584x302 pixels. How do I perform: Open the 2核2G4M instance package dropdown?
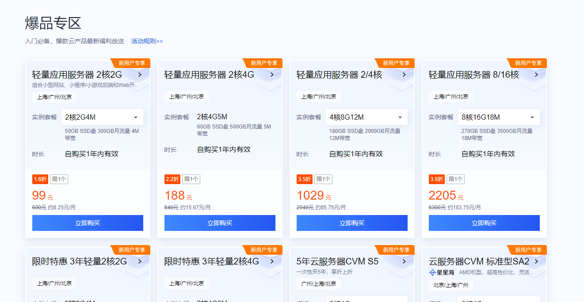click(102, 117)
